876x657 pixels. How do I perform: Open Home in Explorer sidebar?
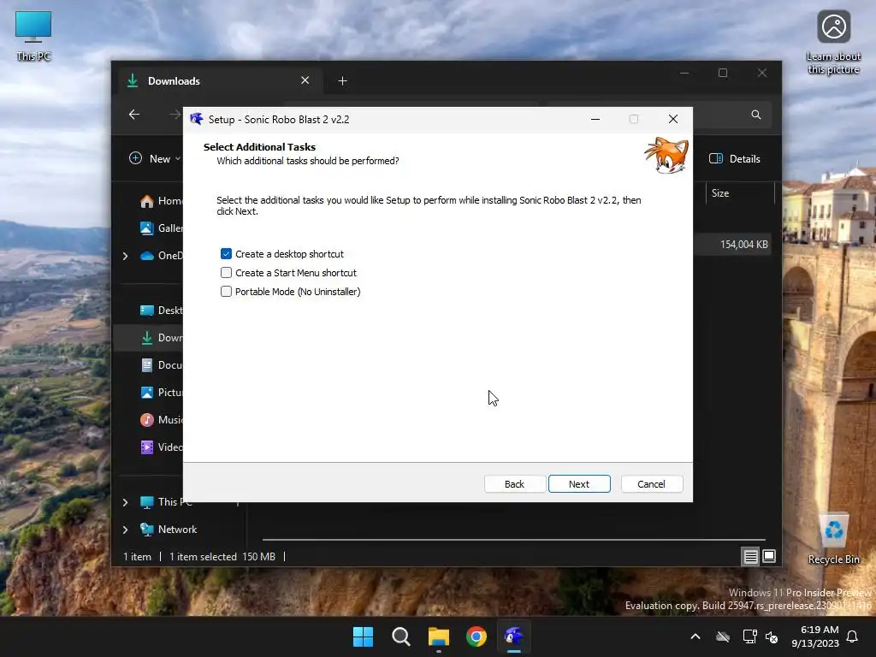tap(160, 201)
